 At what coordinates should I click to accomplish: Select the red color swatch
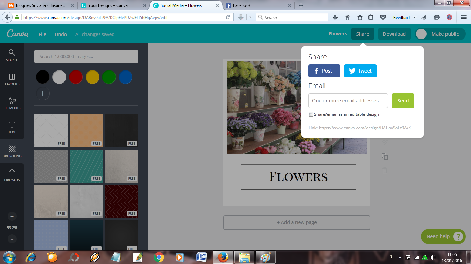(x=76, y=77)
